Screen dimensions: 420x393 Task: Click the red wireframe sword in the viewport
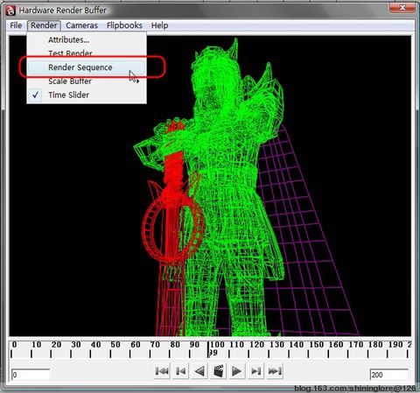tap(173, 228)
